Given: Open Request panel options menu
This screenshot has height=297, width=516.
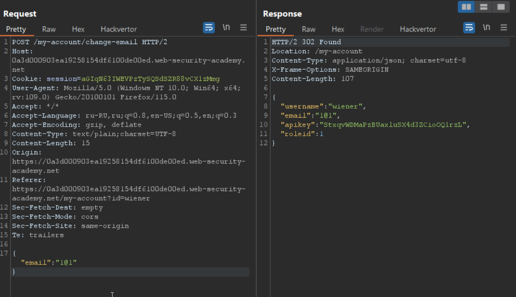Looking at the screenshot, I should 243,28.
